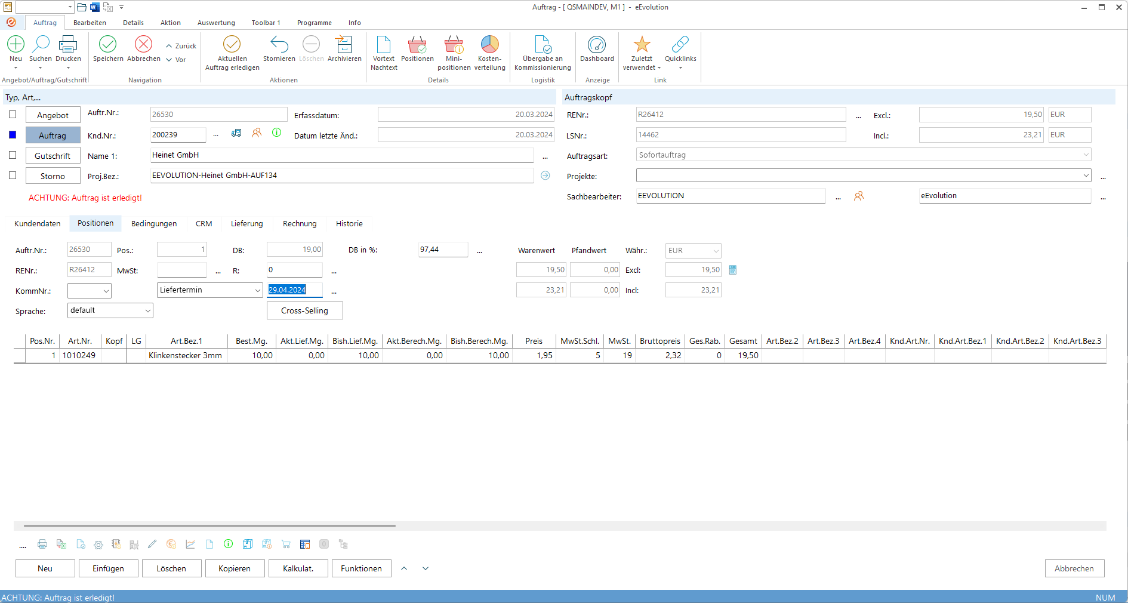Click the line chart icon in bottom toolbar
Screen dimensions: 1128x603
pos(190,544)
